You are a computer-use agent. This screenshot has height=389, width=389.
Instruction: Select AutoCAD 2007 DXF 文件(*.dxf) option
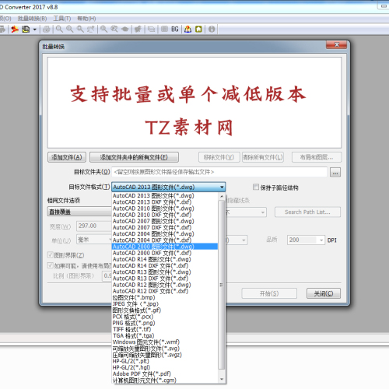[x=165, y=227]
